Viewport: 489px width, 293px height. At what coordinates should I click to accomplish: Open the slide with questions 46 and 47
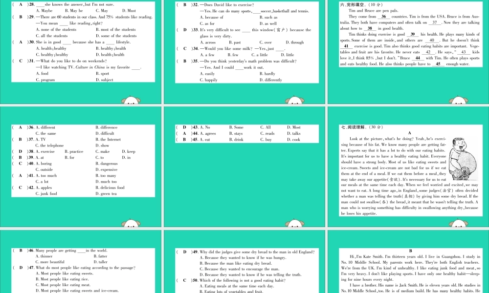[x=81, y=262]
